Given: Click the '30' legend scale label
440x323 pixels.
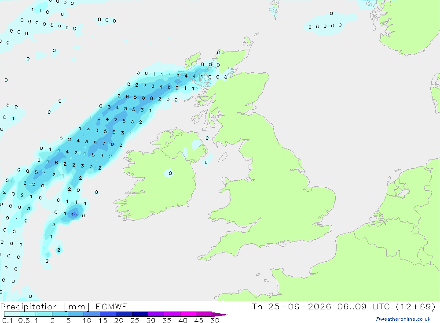Looking at the screenshot, I should pos(150,320).
